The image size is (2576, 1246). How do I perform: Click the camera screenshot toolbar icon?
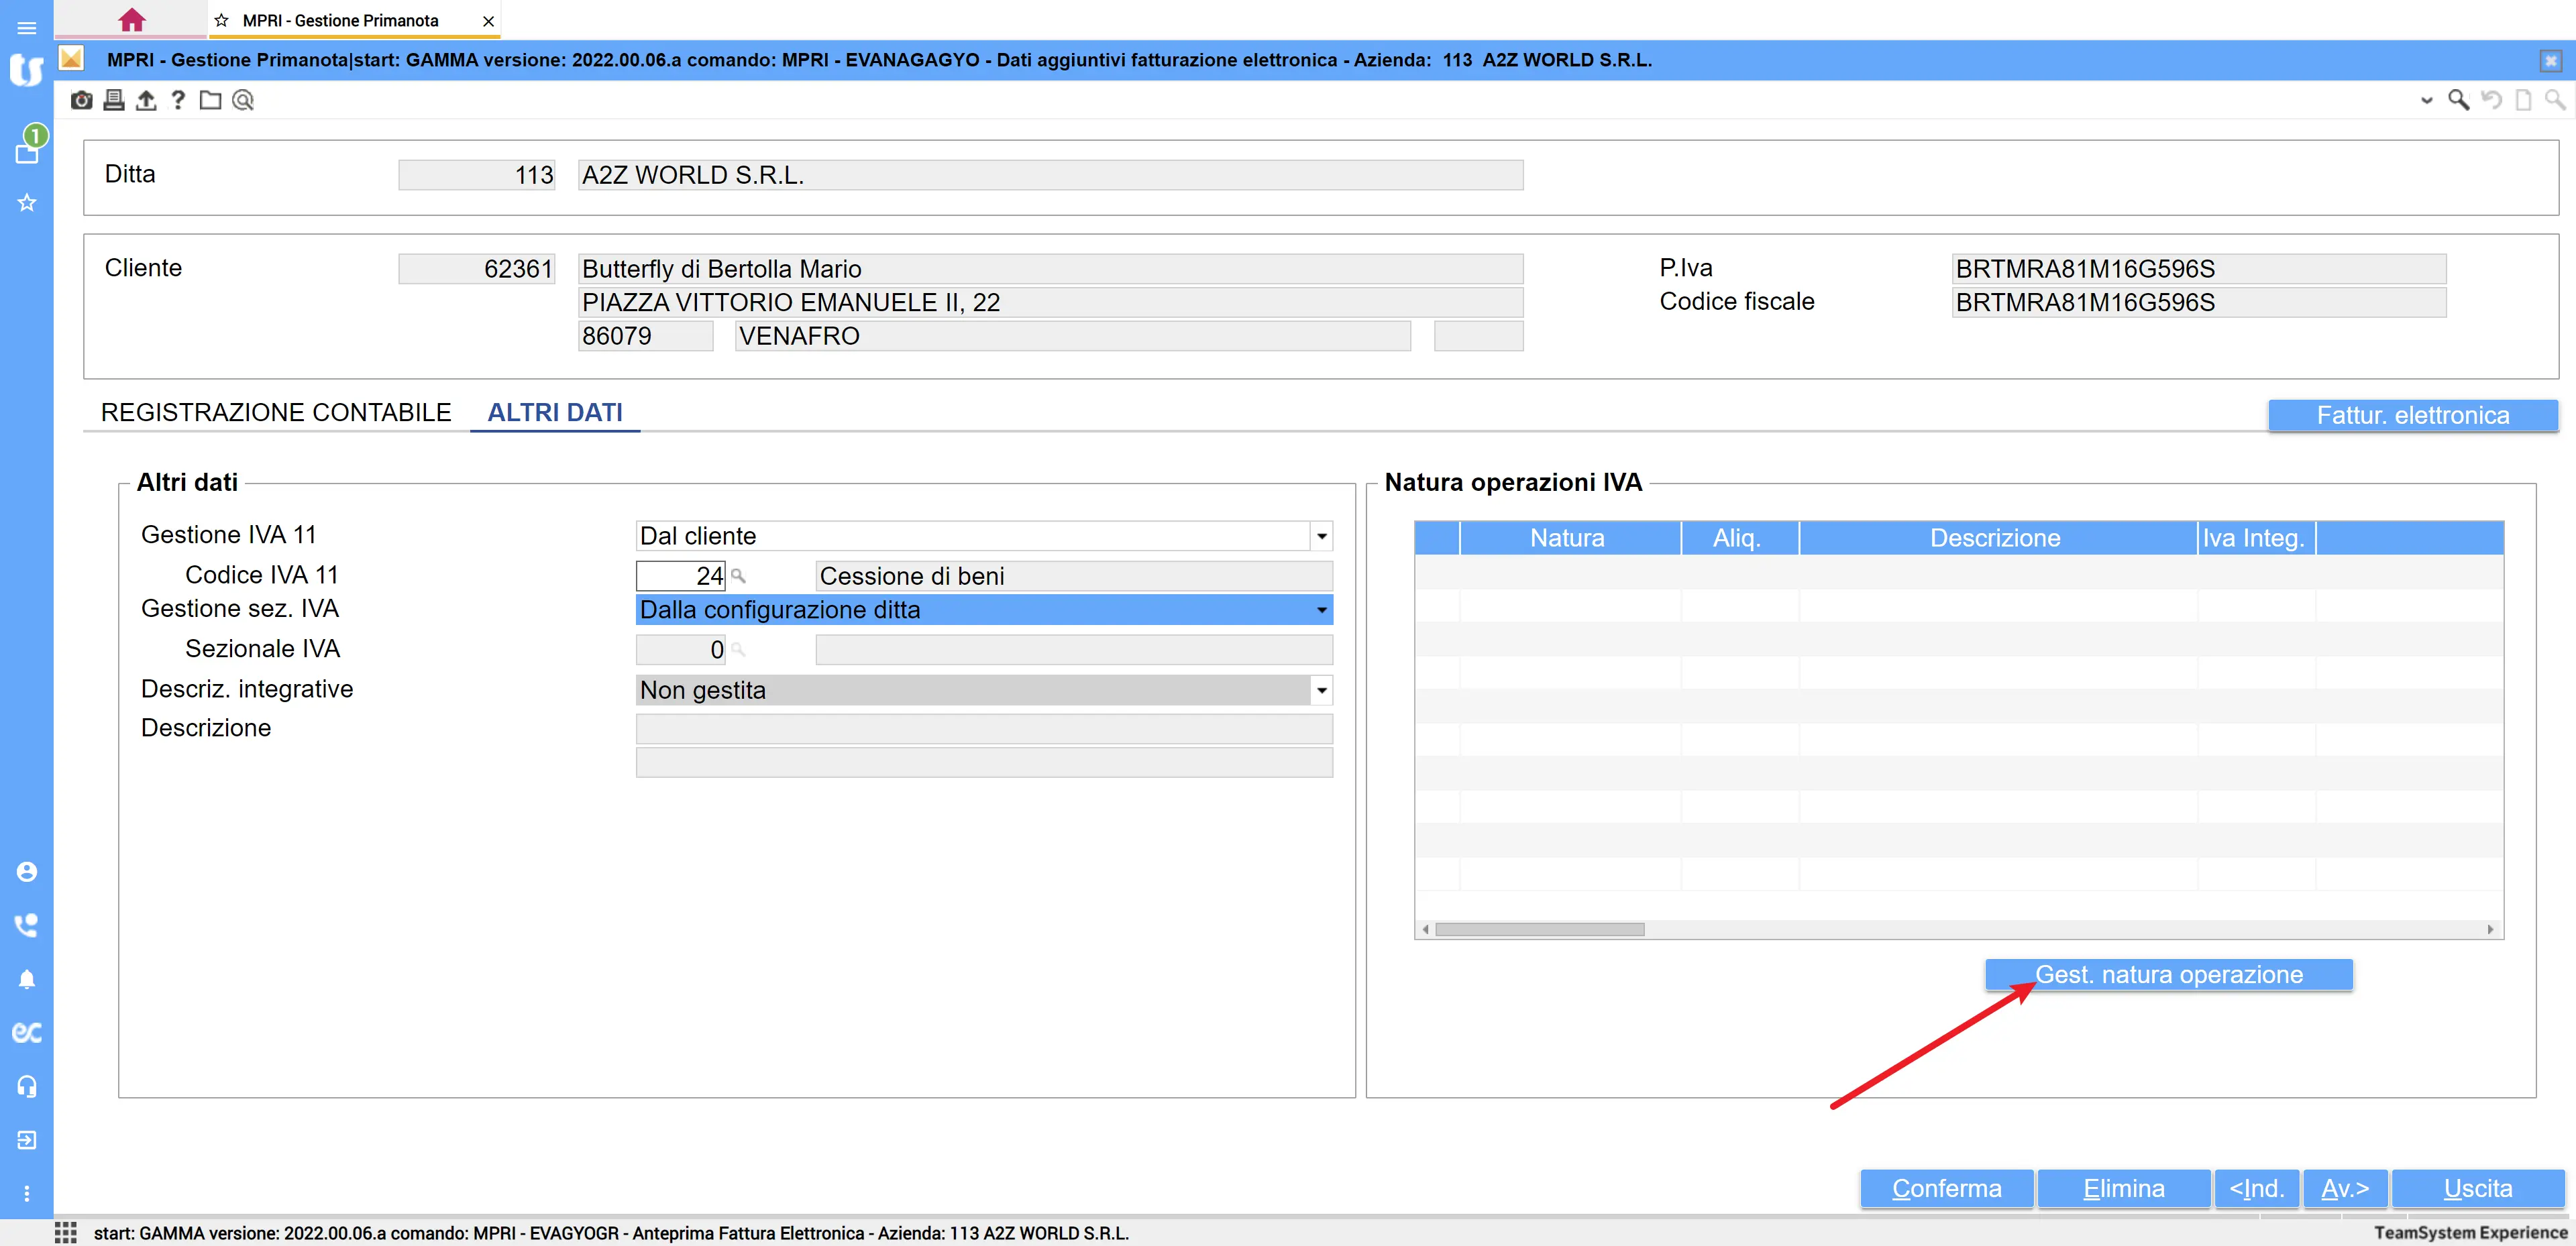tap(81, 100)
